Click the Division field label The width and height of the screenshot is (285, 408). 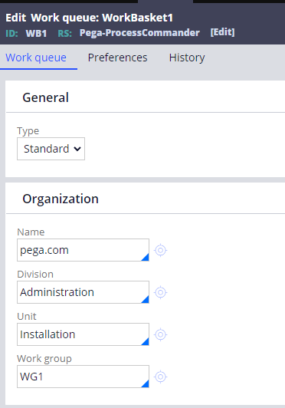tap(35, 275)
